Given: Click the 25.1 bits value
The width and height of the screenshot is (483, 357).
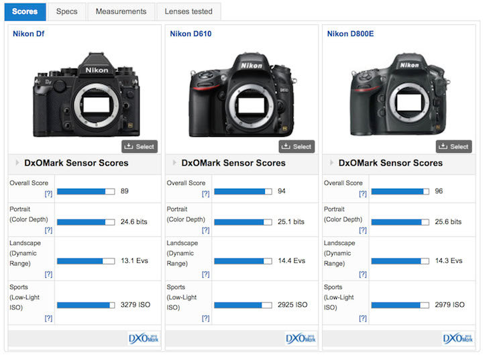Looking at the screenshot, I should coord(291,221).
